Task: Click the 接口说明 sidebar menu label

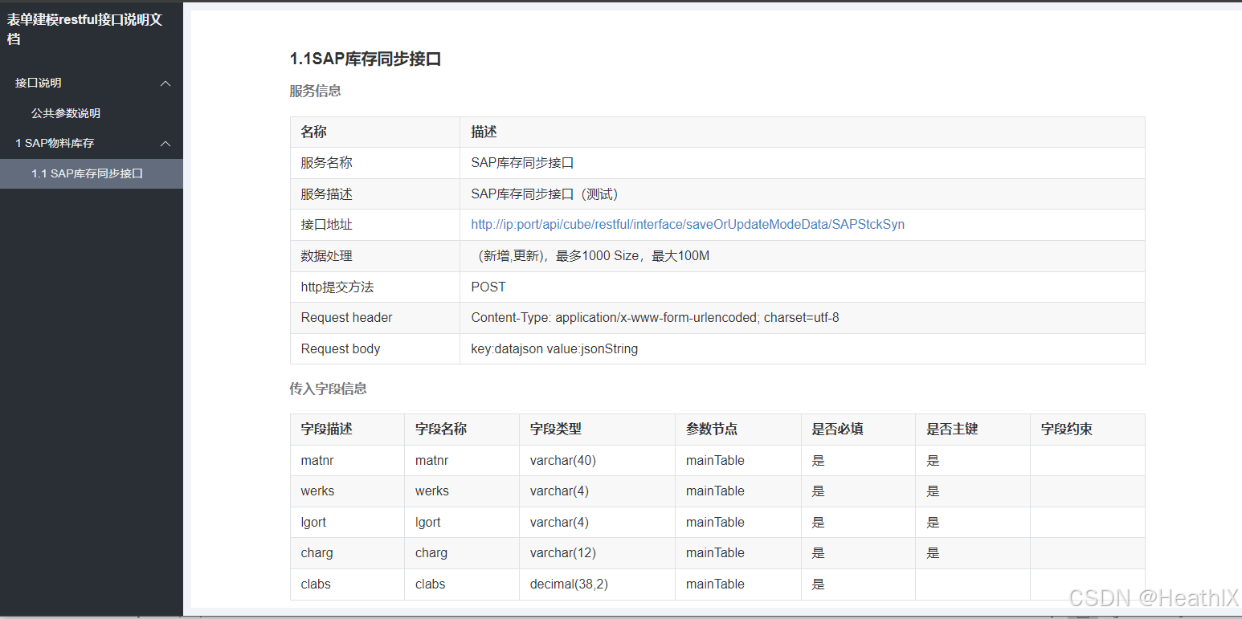Action: [39, 83]
